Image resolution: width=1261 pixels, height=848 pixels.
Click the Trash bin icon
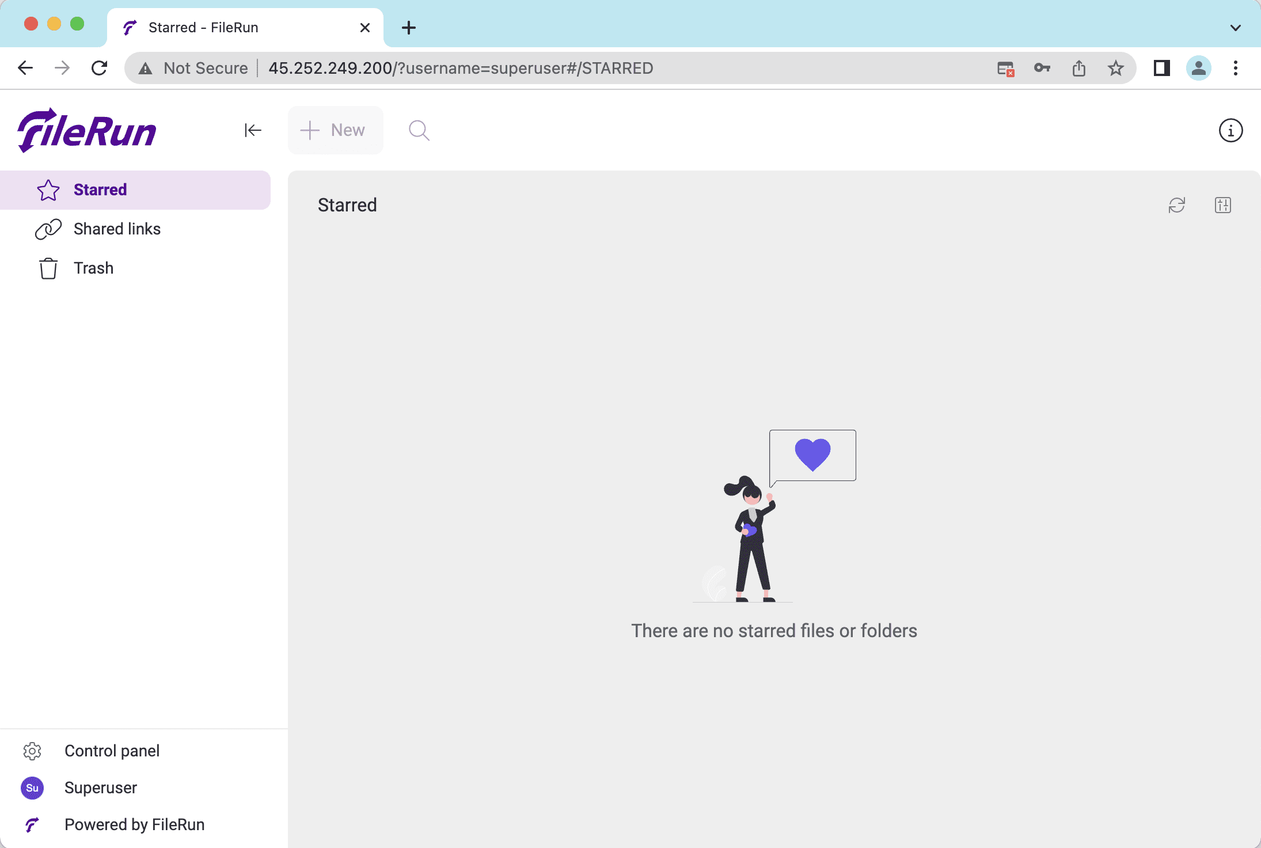[x=48, y=268]
